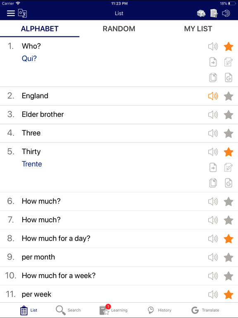
Task: Open Google translate icon for Who?
Action: point(228,77)
